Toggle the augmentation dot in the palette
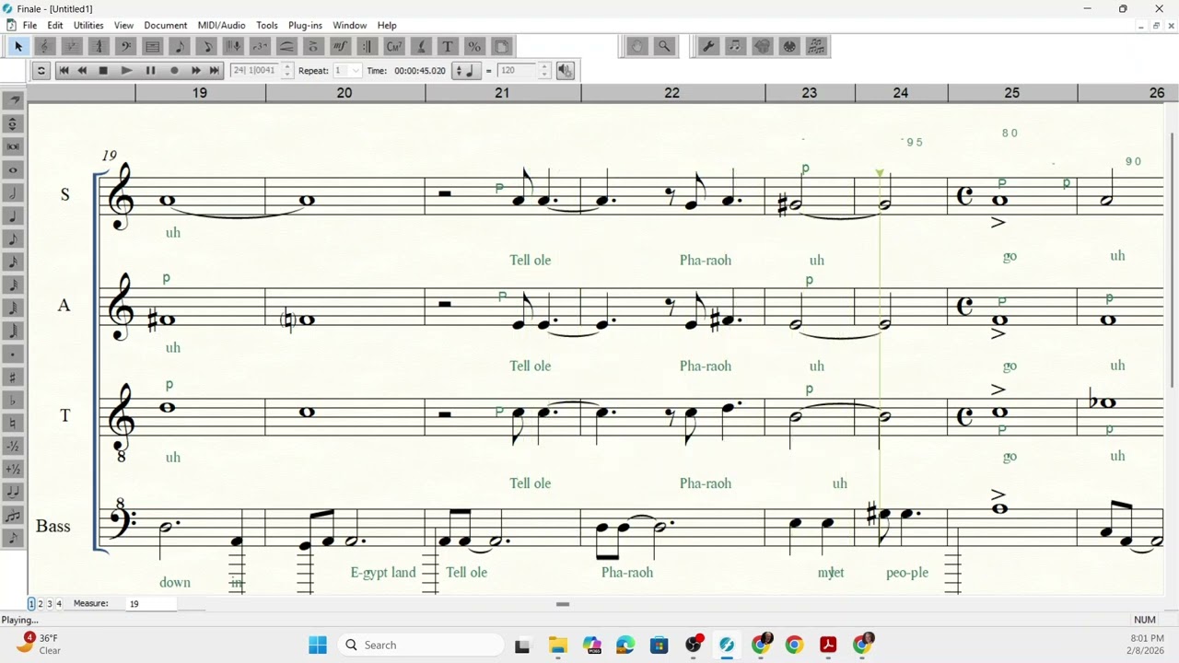This screenshot has width=1179, height=663. pyautogui.click(x=13, y=354)
